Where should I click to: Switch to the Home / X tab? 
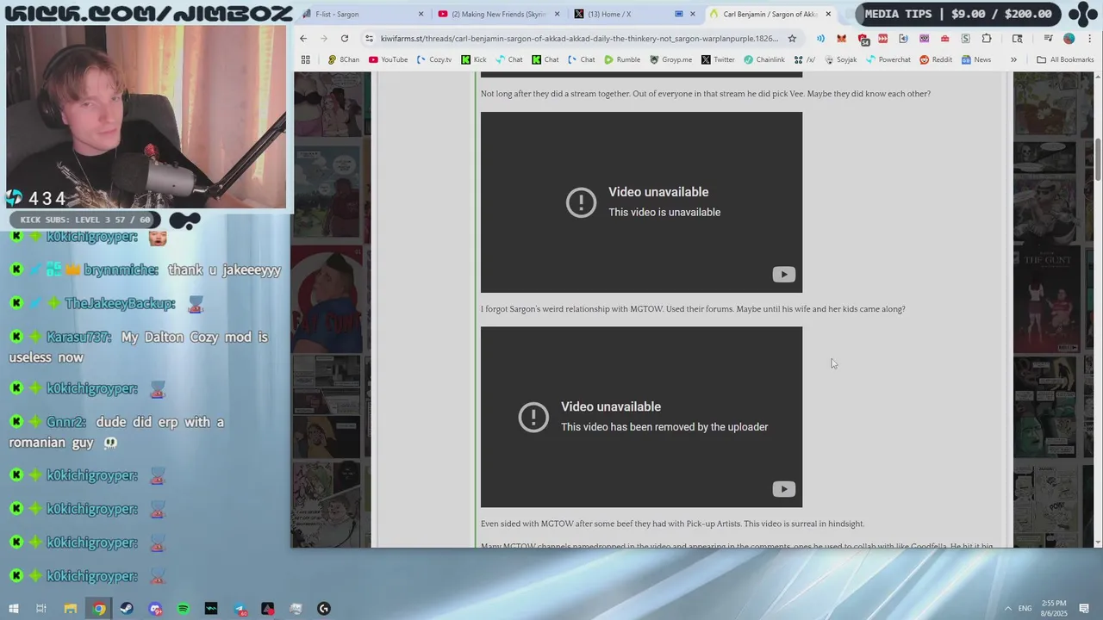634,14
